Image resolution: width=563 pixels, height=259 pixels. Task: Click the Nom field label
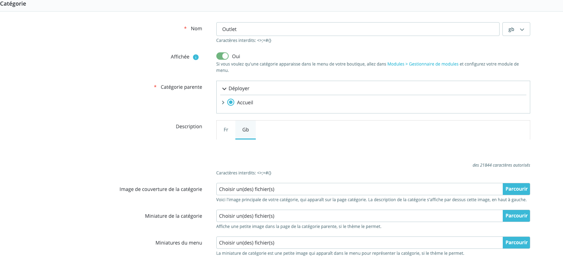point(196,29)
